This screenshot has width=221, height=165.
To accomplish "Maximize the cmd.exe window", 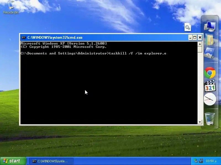I will (195, 37).
